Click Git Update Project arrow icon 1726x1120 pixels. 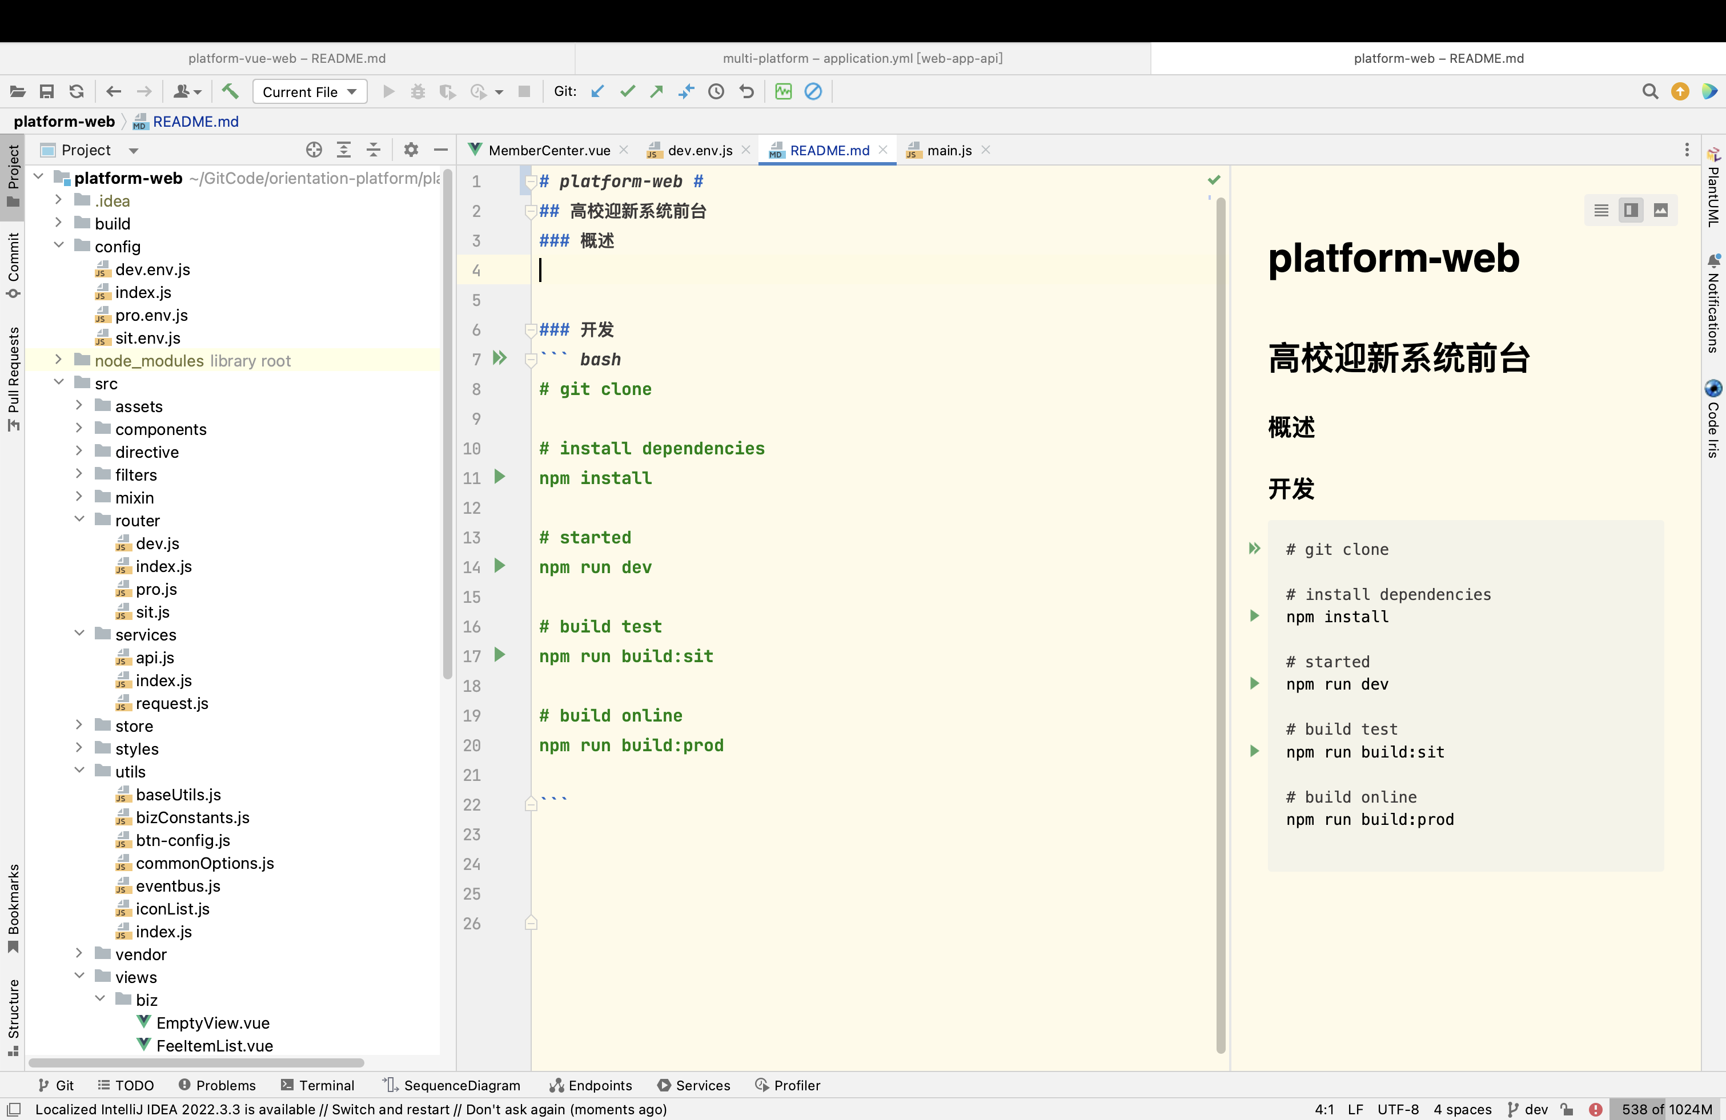pyautogui.click(x=597, y=91)
